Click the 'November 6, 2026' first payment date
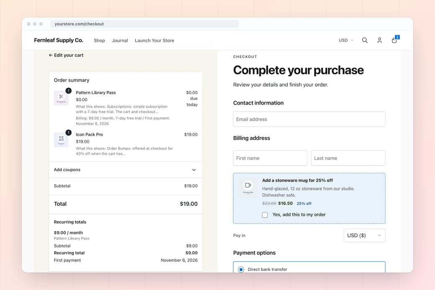 tap(179, 260)
